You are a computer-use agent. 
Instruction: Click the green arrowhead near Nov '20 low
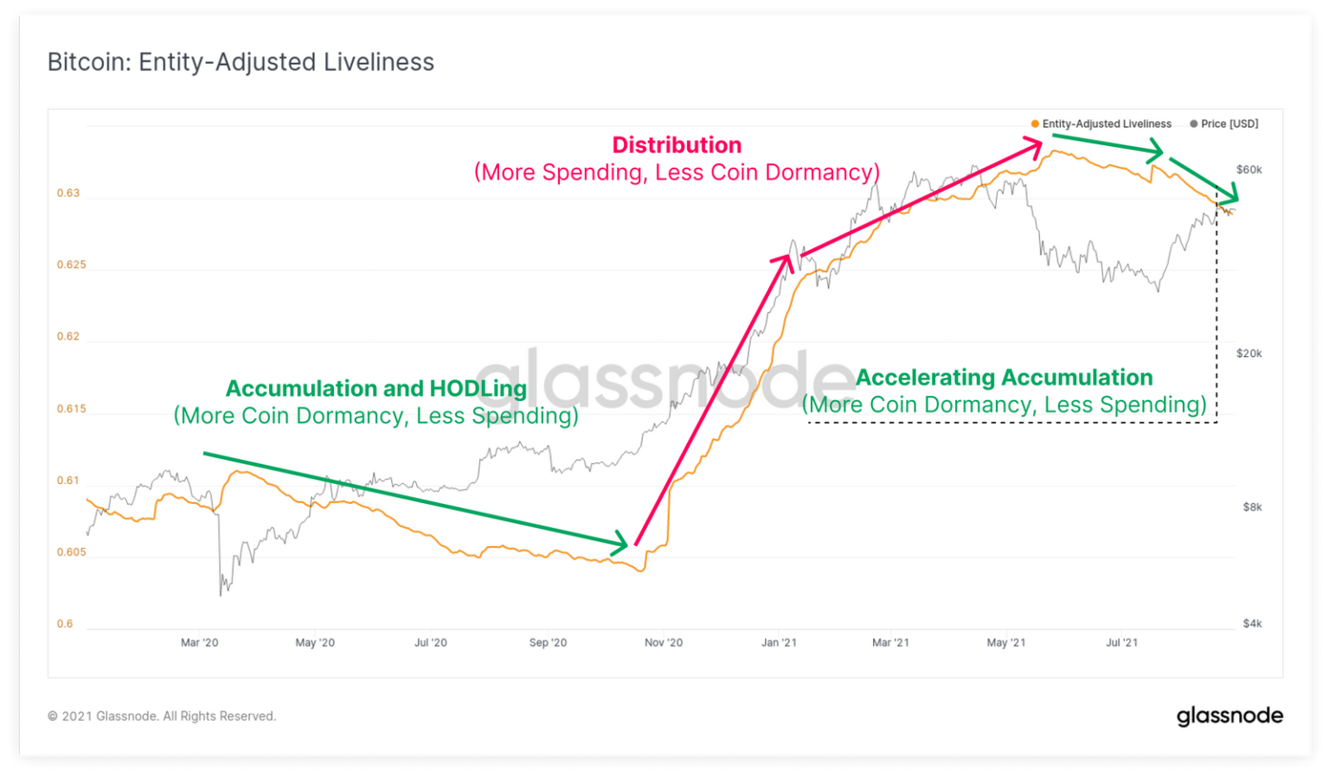coord(618,543)
